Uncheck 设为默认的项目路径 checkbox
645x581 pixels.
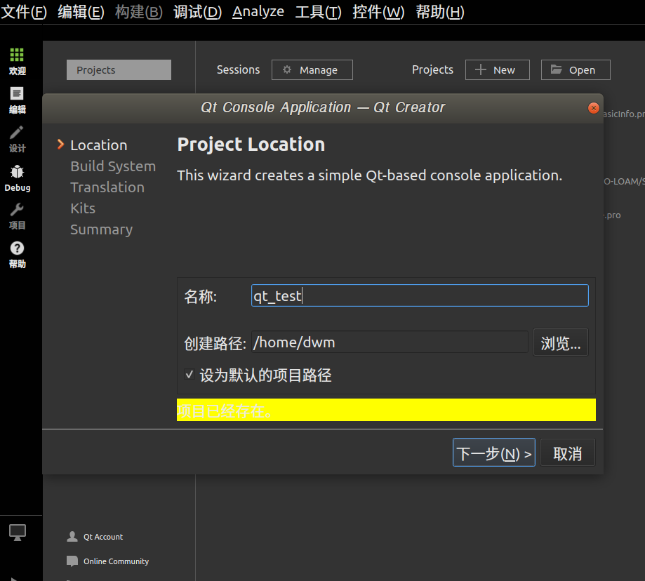pyautogui.click(x=189, y=375)
